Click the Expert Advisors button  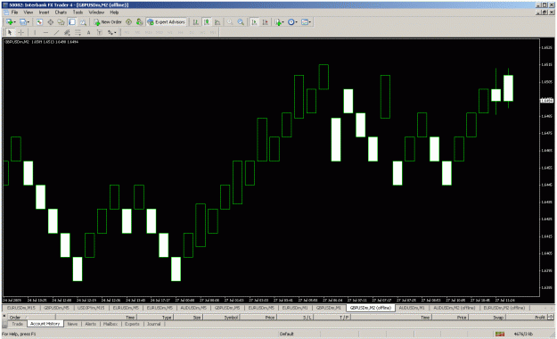(167, 22)
